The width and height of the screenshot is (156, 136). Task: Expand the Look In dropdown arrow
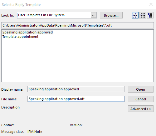click(93, 15)
